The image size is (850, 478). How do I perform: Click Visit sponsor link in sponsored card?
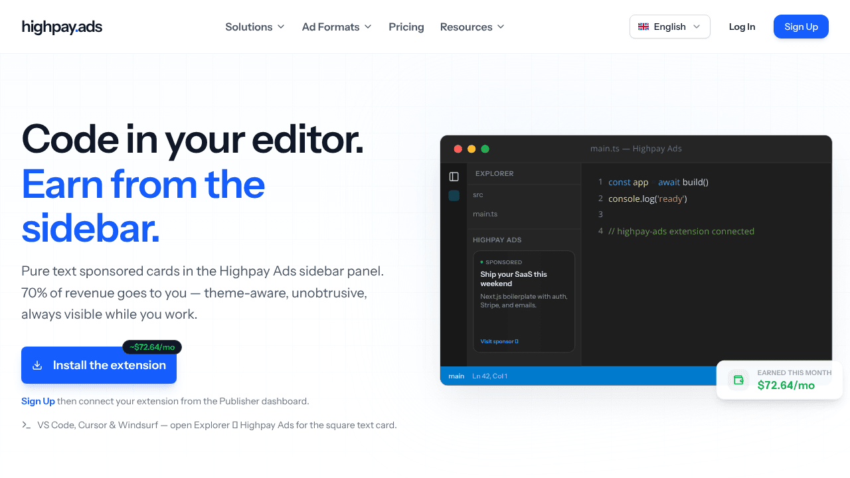[499, 341]
